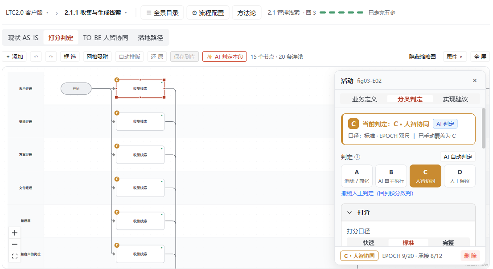Viewport: 493px width, 269px height.
Task: Select 收集线索 node in 交付经理 lane
Action: [x=140, y=188]
